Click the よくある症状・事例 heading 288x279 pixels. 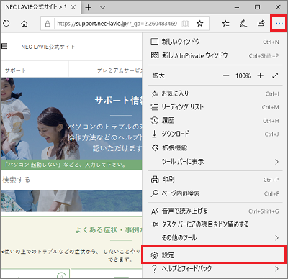109,230
